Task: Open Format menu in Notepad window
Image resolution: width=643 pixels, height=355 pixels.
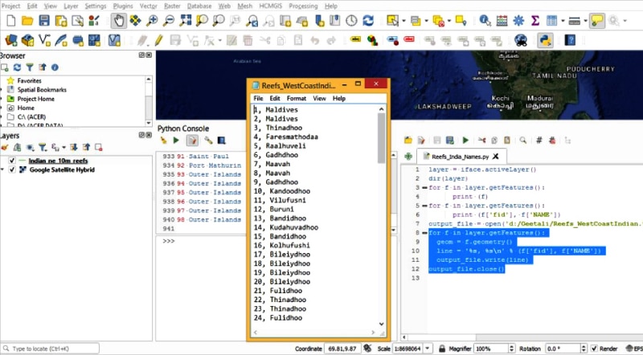Action: coord(296,98)
